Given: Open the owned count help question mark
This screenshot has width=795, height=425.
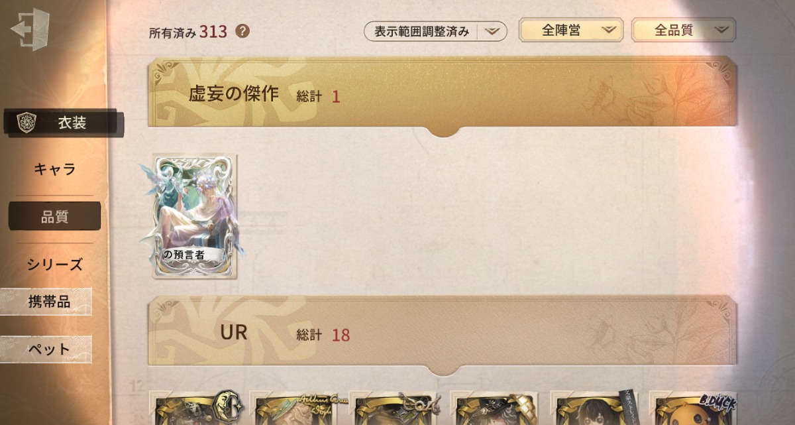Looking at the screenshot, I should [242, 30].
